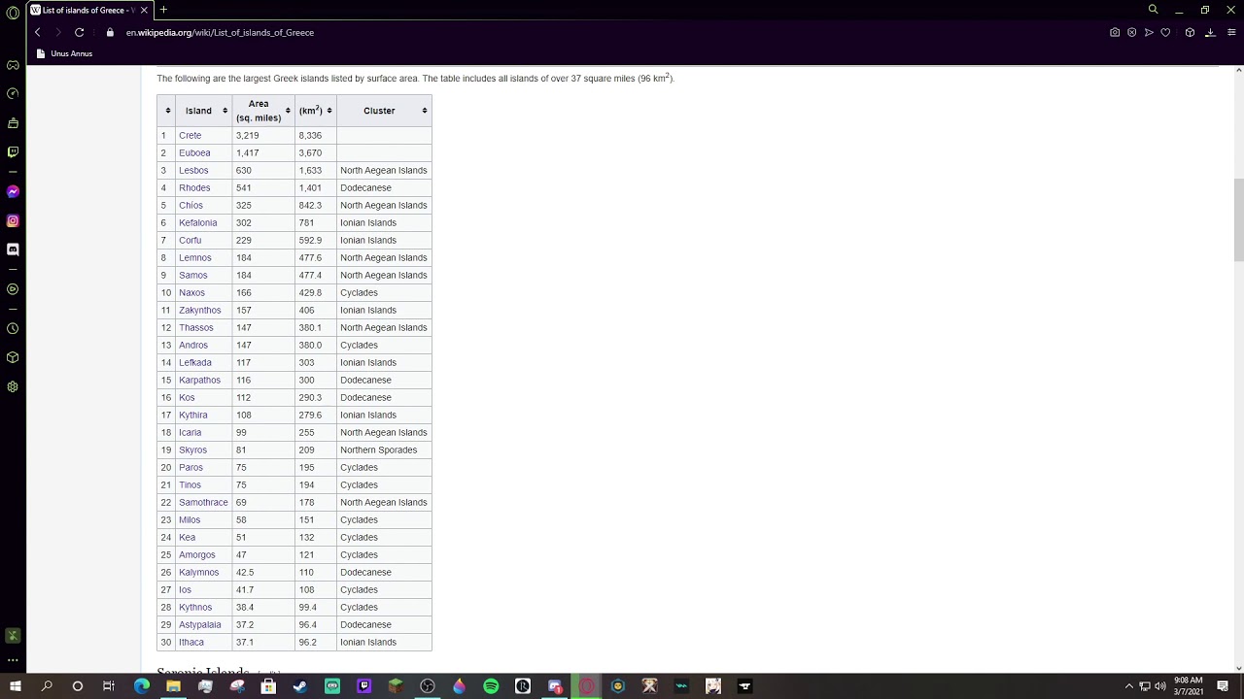
Task: Open Task View on the taskbar
Action: pyautogui.click(x=109, y=686)
